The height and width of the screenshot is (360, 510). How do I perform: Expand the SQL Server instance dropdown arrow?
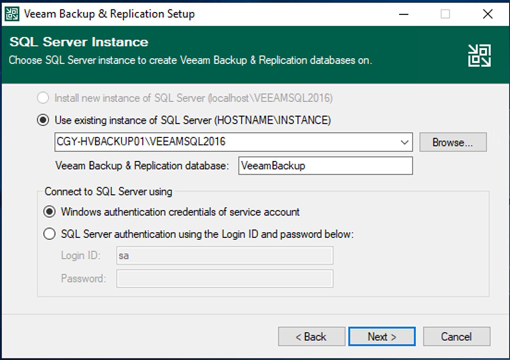click(404, 142)
